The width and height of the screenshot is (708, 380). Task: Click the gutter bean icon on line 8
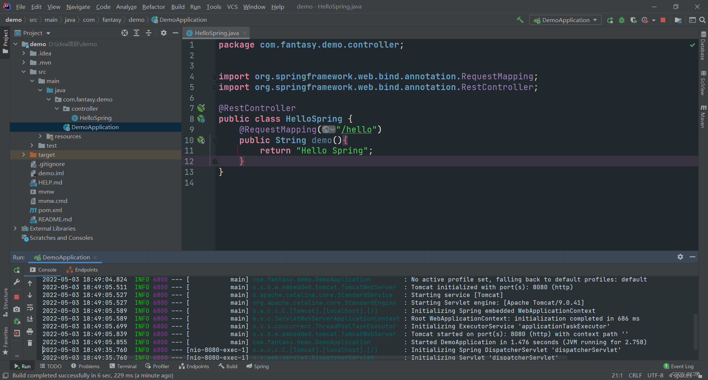(201, 119)
